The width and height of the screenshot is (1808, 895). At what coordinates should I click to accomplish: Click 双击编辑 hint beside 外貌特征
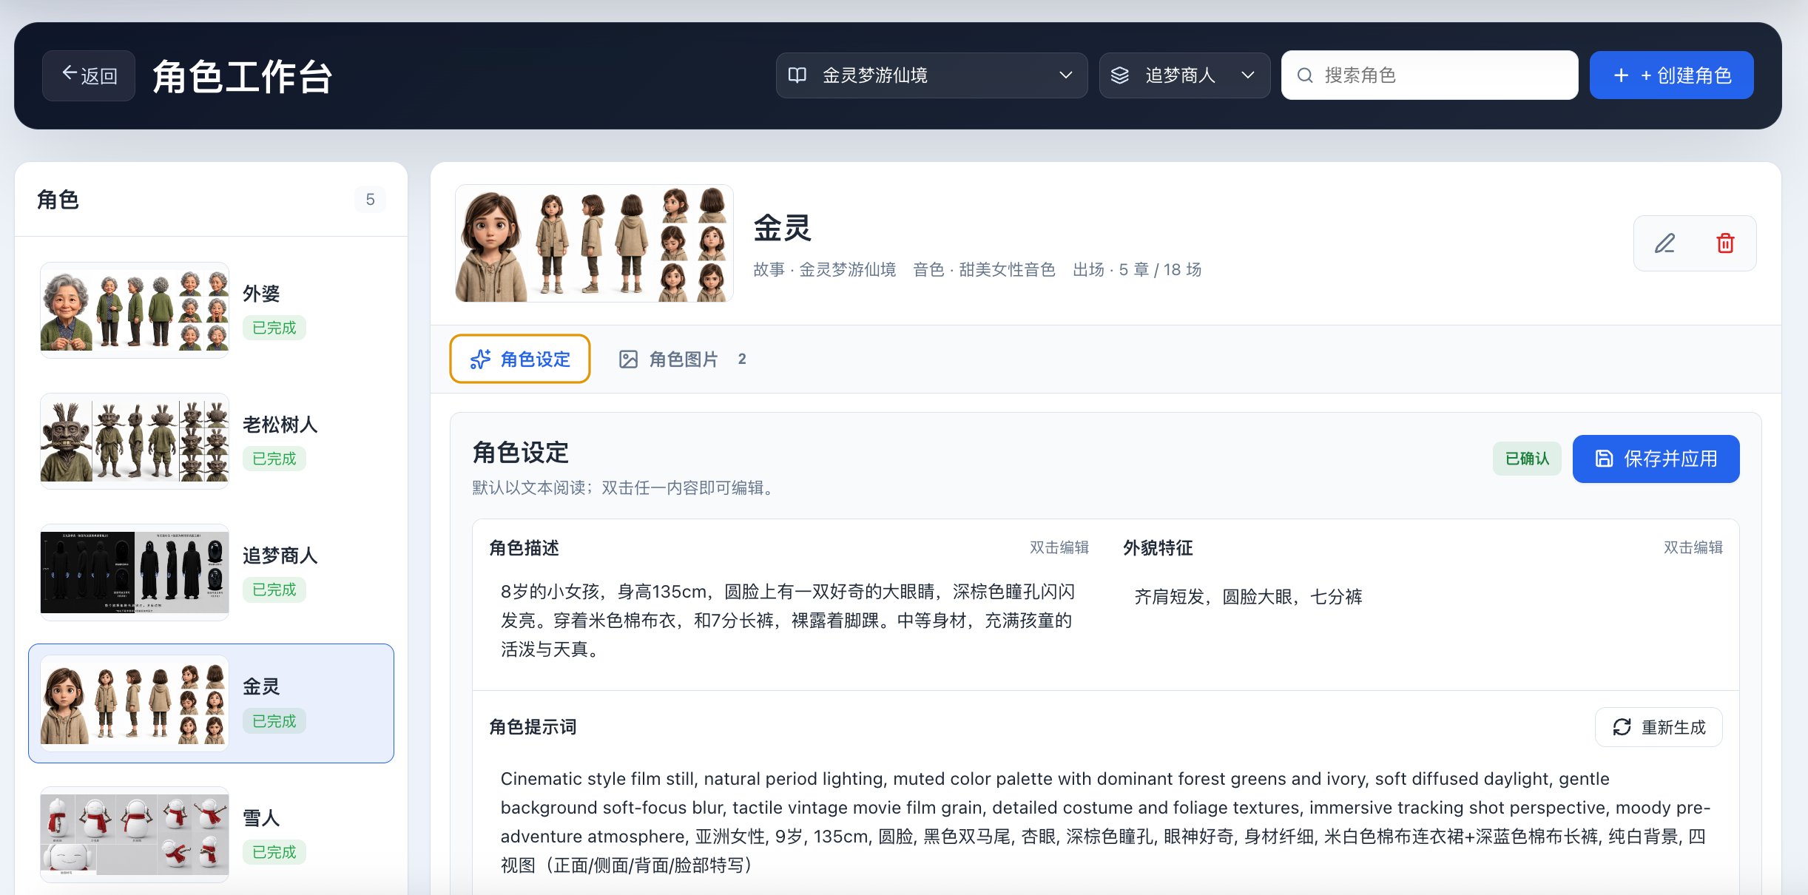coord(1693,547)
